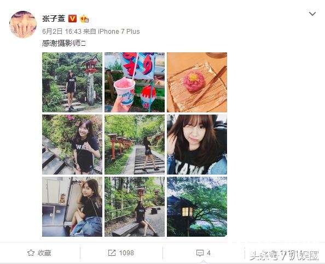The width and height of the screenshot is (325, 264).
Task: Open glowing lantern in trees photo
Action: [x=197, y=207]
